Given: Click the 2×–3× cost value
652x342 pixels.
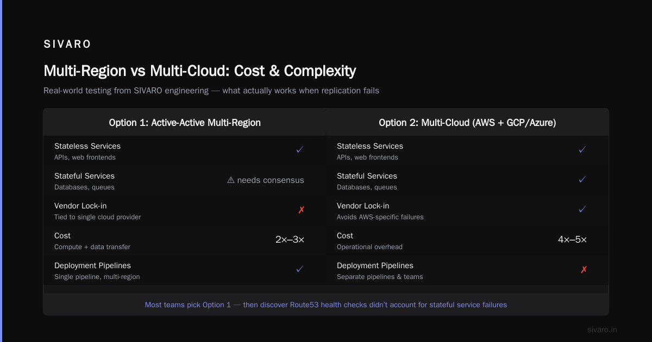Looking at the screenshot, I should click(290, 239).
